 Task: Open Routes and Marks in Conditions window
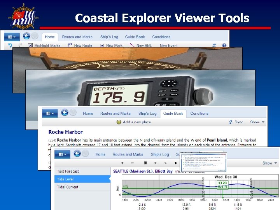[x=128, y=154]
